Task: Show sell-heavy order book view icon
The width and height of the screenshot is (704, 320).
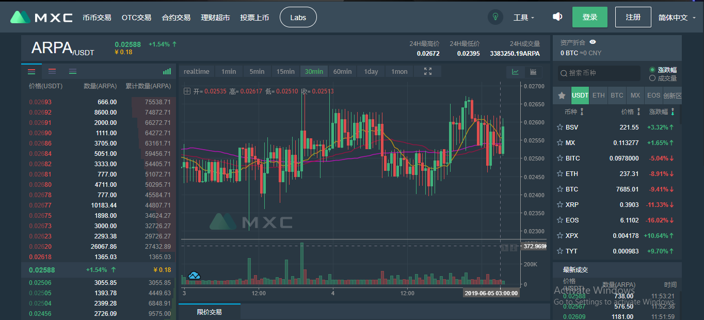Action: [x=52, y=71]
